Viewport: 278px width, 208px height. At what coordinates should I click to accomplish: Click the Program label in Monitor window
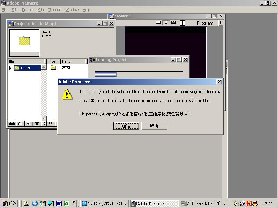[x=205, y=23]
